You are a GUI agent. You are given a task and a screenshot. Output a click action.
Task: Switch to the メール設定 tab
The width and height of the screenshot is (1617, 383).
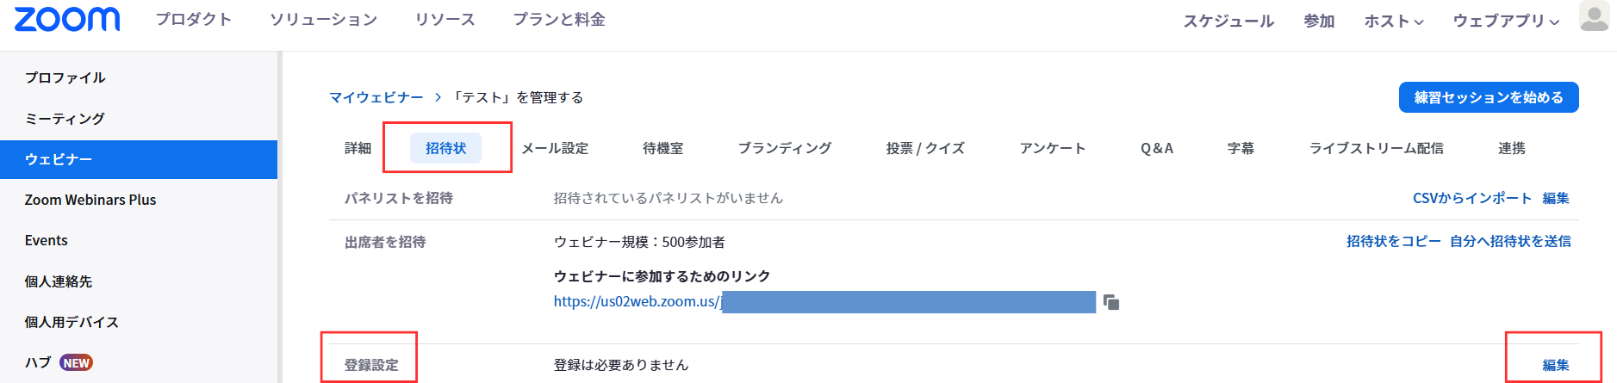click(555, 148)
